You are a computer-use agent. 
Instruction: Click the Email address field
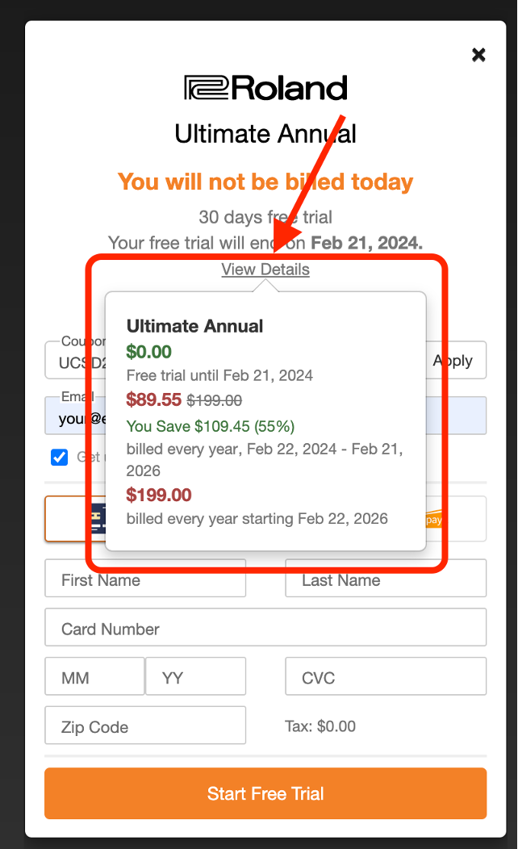69,414
